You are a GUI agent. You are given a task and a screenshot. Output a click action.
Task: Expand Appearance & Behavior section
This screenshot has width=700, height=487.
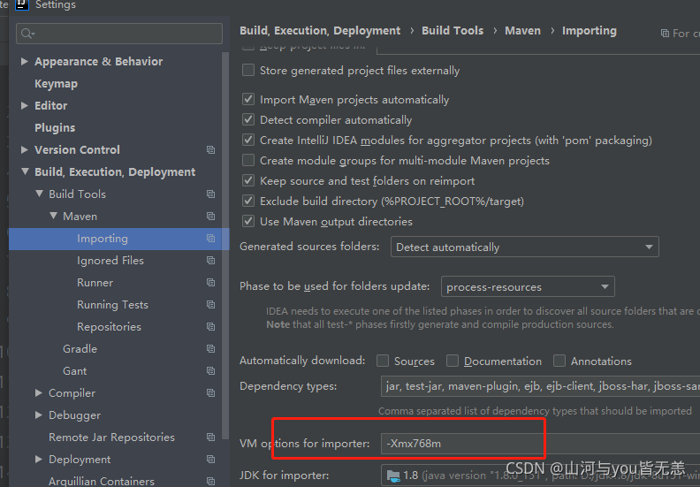tap(25, 61)
